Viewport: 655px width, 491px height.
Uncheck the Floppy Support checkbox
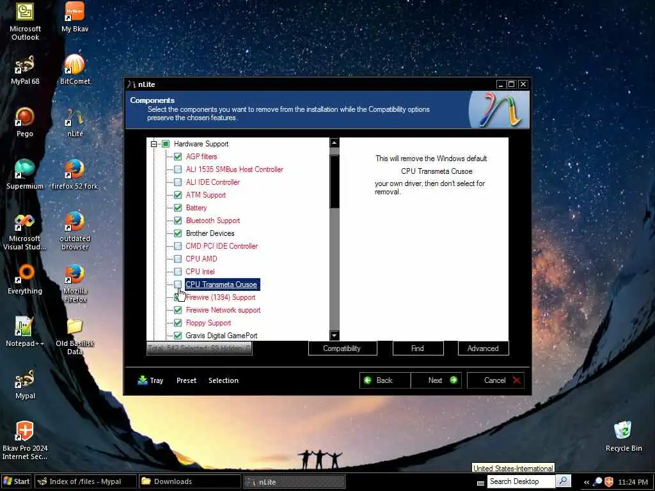coord(178,323)
